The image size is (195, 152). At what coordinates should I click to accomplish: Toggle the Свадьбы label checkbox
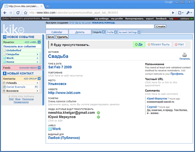click(x=5, y=54)
